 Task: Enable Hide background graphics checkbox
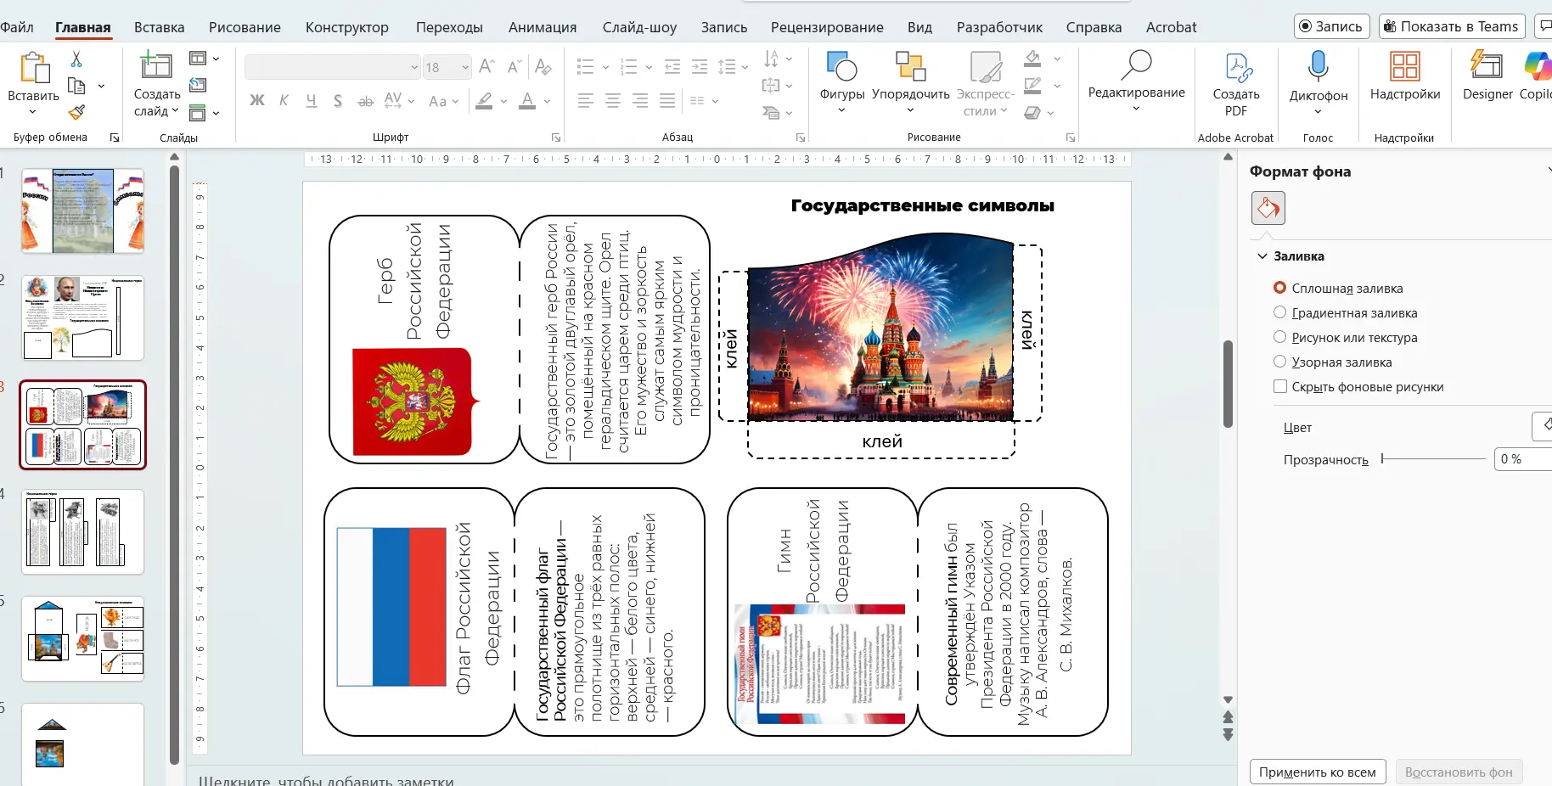[1279, 387]
